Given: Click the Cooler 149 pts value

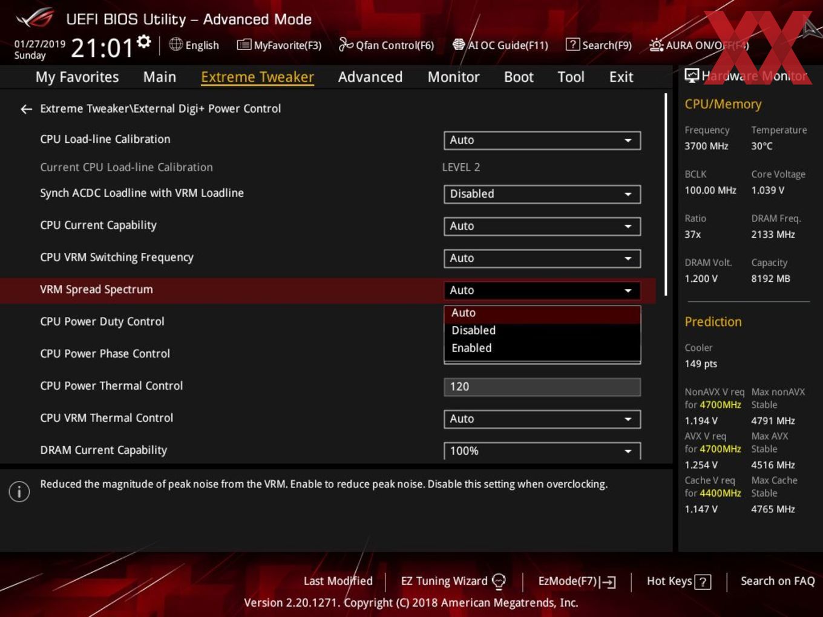Looking at the screenshot, I should pos(701,364).
